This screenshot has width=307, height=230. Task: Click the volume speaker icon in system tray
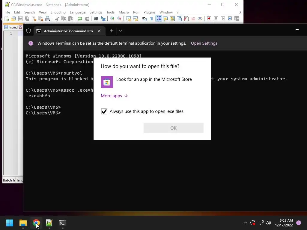tap(268, 223)
